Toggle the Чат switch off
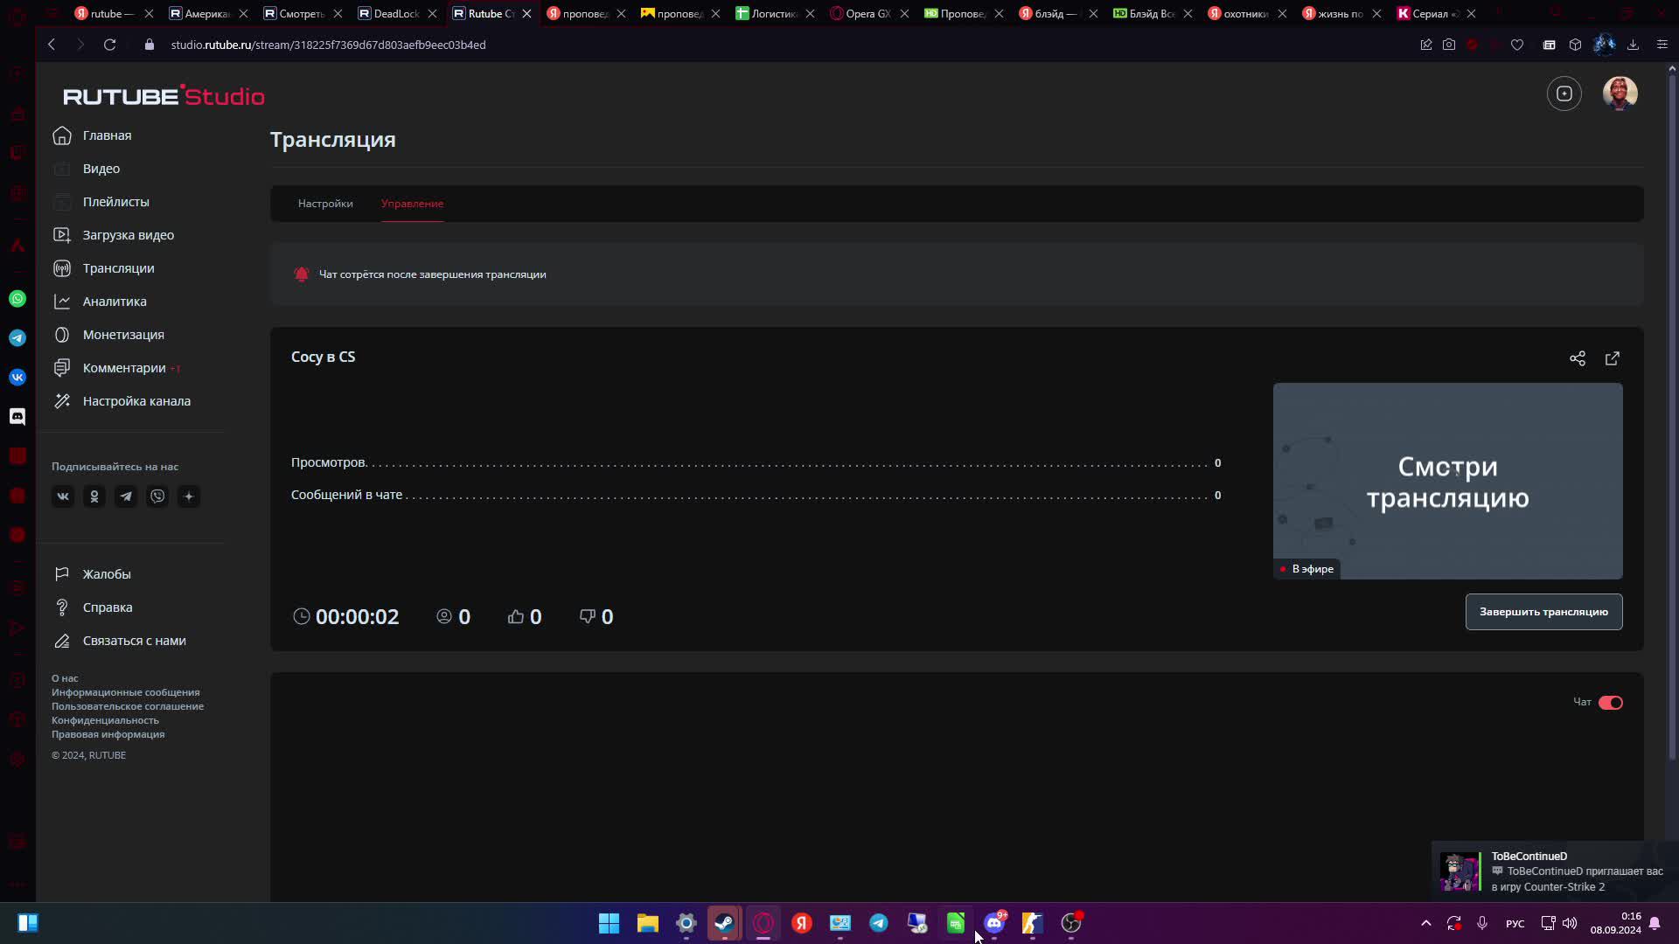 [x=1610, y=703]
